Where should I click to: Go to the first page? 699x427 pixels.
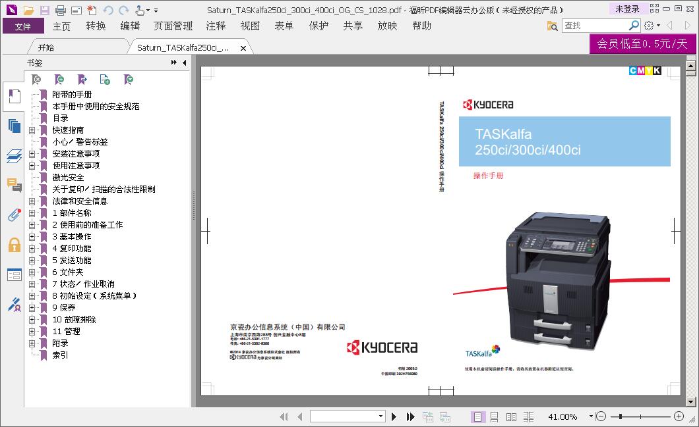[x=284, y=416]
